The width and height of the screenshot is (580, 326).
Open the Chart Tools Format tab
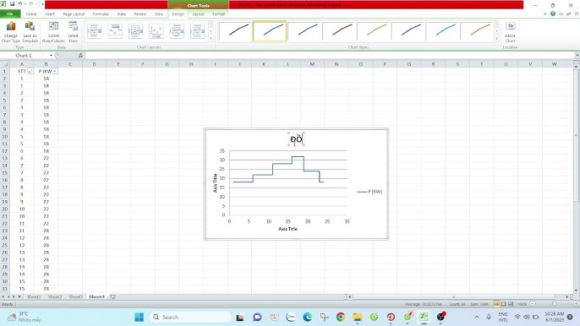(219, 14)
